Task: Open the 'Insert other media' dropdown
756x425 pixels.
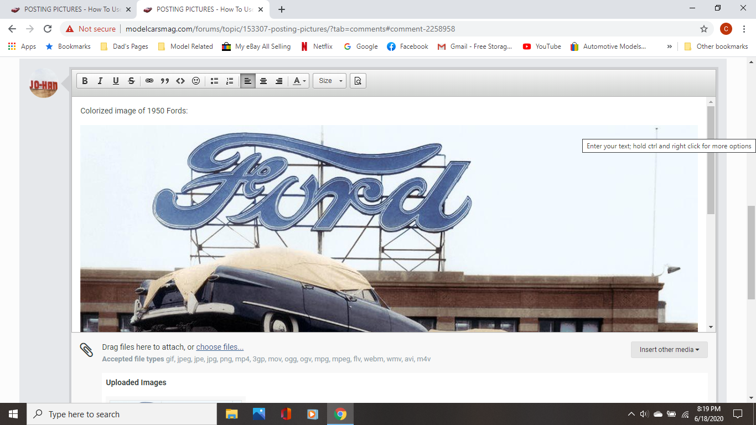Action: pos(669,350)
